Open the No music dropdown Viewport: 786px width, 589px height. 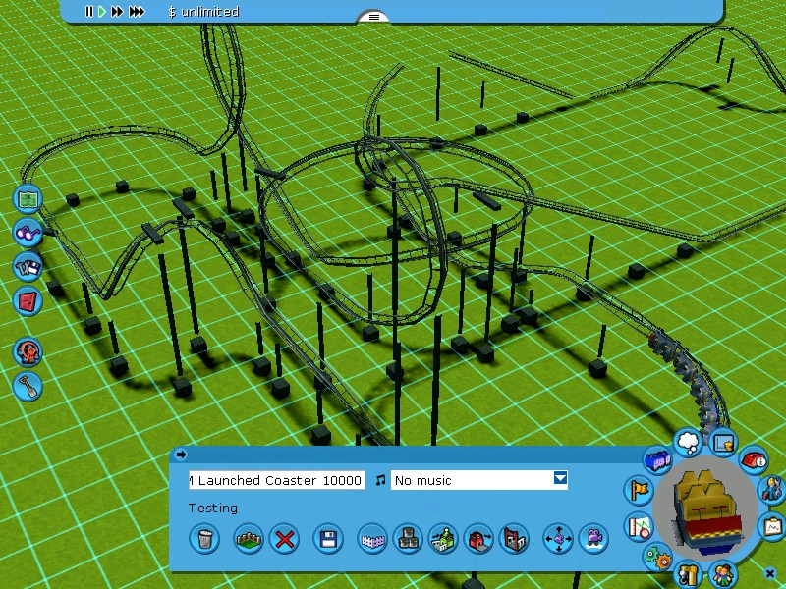(560, 479)
